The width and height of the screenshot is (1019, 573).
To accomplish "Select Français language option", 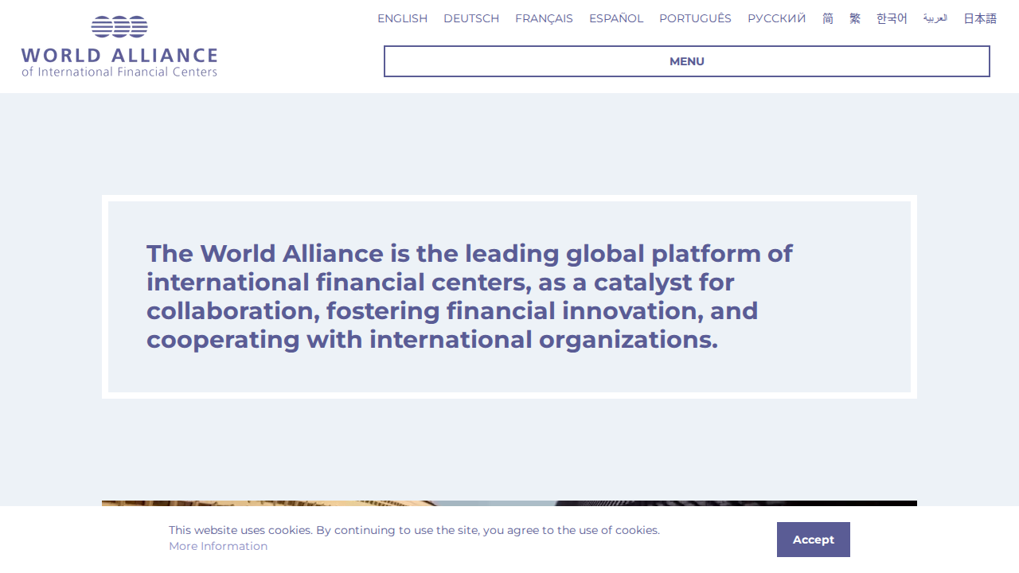I will point(544,18).
